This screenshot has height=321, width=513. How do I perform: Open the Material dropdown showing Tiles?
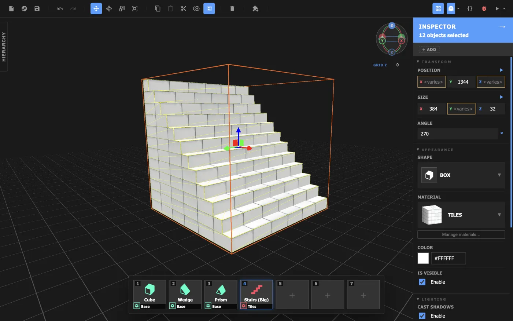(461, 215)
